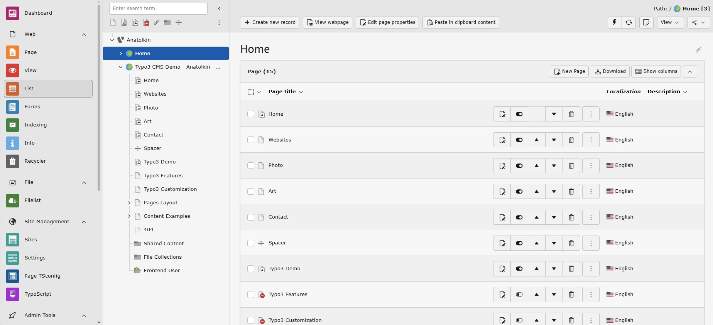
Task: Check the Websites row checkbox
Action: click(x=251, y=140)
